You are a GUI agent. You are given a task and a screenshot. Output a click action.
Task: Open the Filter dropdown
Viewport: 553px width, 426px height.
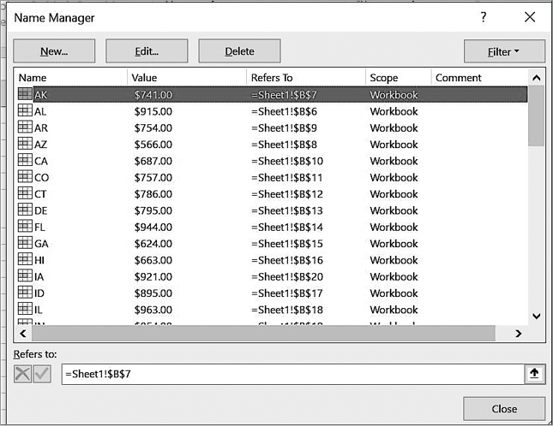pos(504,51)
